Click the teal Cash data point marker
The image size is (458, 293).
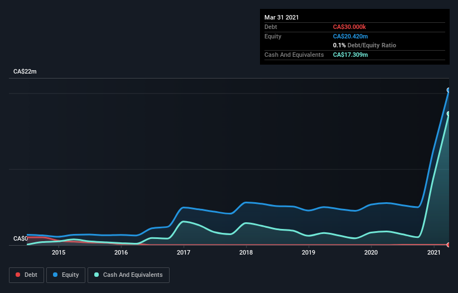point(449,114)
